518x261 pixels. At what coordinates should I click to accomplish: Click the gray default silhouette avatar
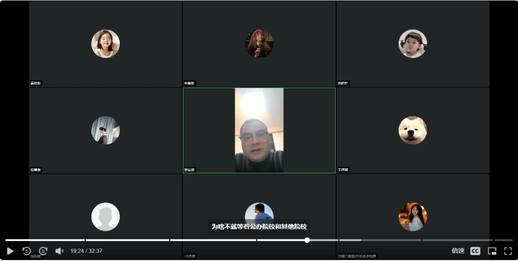pyautogui.click(x=106, y=216)
